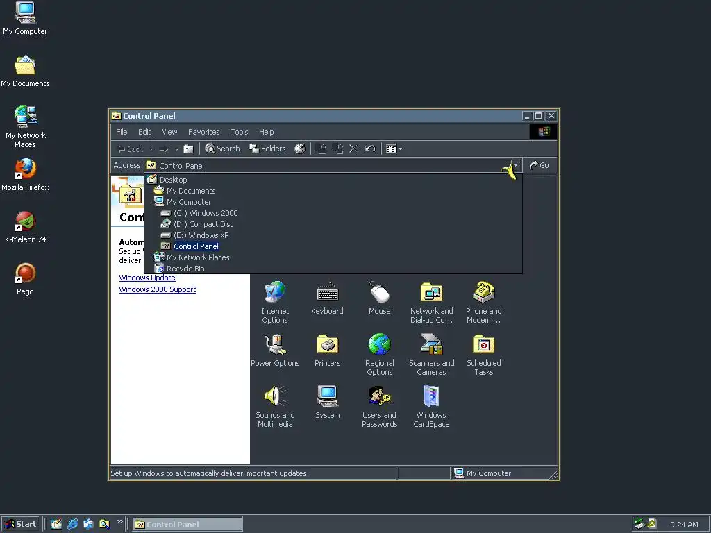The height and width of the screenshot is (533, 711).
Task: Expand the quick launch overflow chevron
Action: 119,522
